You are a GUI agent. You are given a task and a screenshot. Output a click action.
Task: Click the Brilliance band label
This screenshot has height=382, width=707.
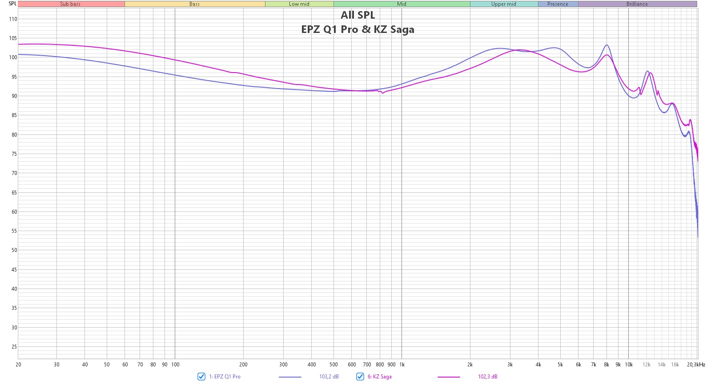[637, 4]
